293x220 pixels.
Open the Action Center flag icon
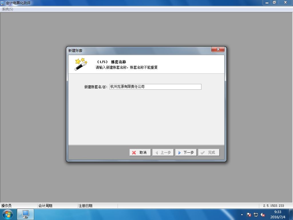(x=249, y=215)
